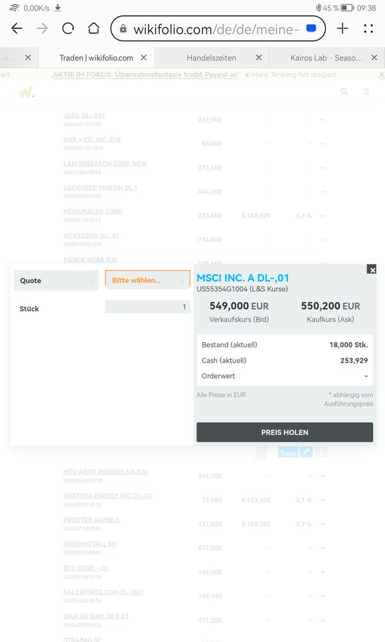Open a new tab with plus icon

click(x=343, y=28)
